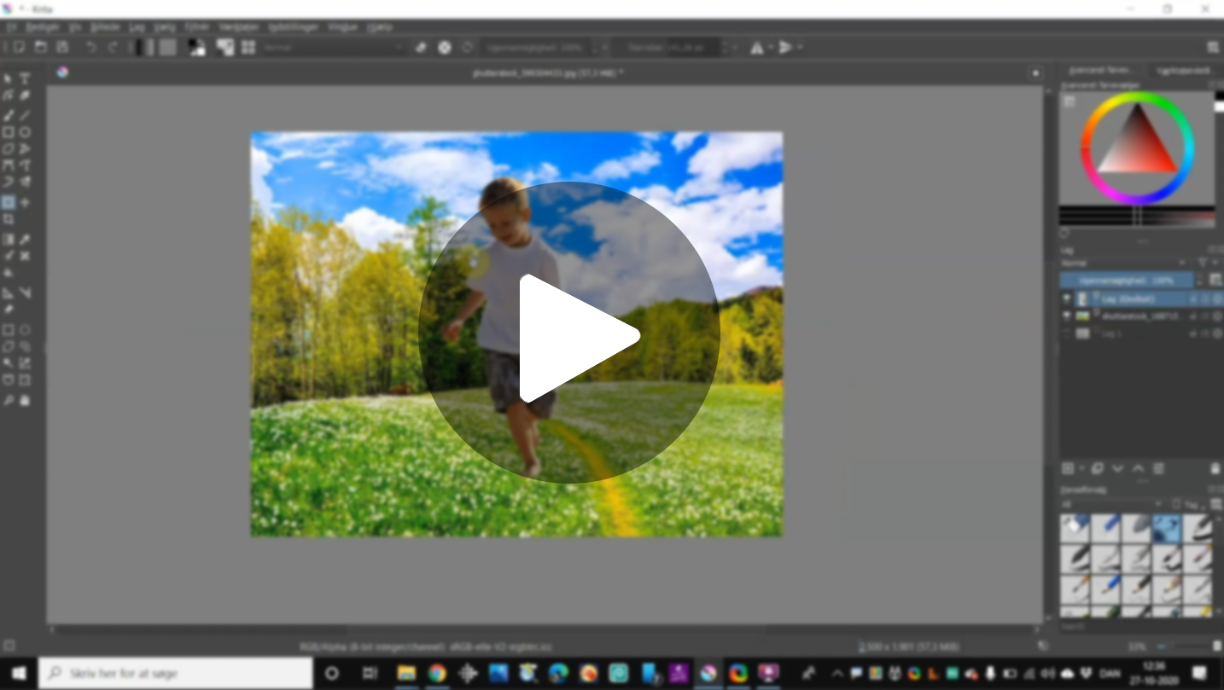Show the hidden bottom layer

pos(1066,333)
